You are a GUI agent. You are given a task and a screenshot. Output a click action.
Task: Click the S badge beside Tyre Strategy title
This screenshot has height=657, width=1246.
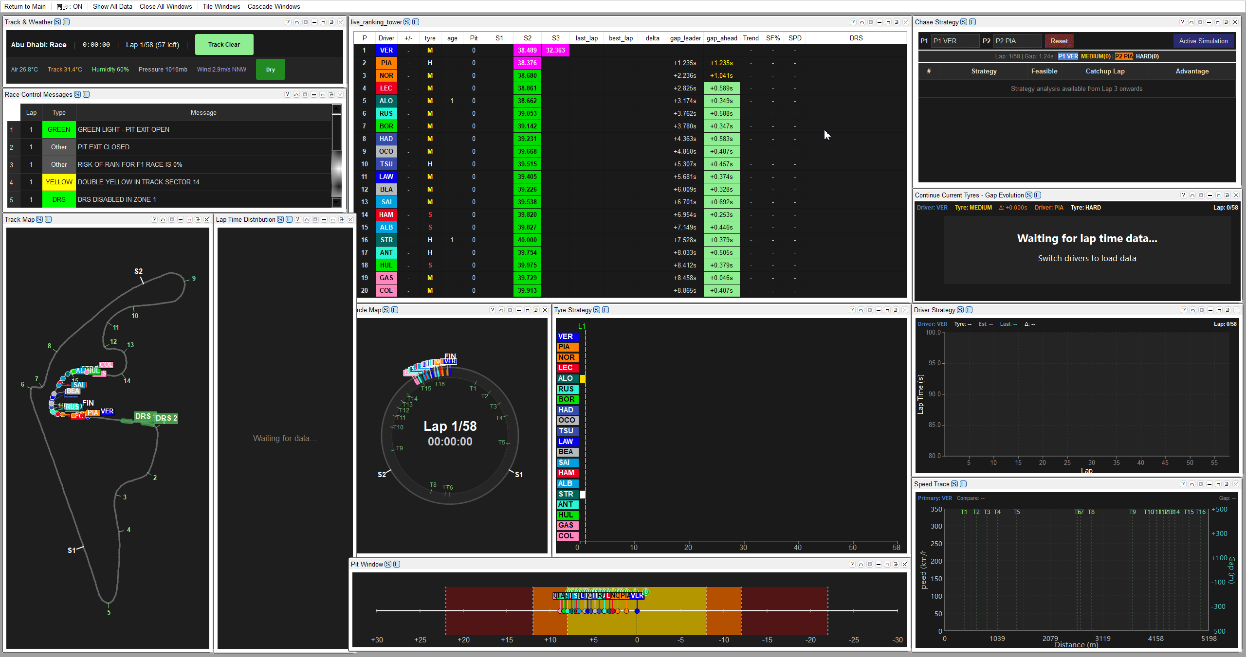click(x=597, y=310)
